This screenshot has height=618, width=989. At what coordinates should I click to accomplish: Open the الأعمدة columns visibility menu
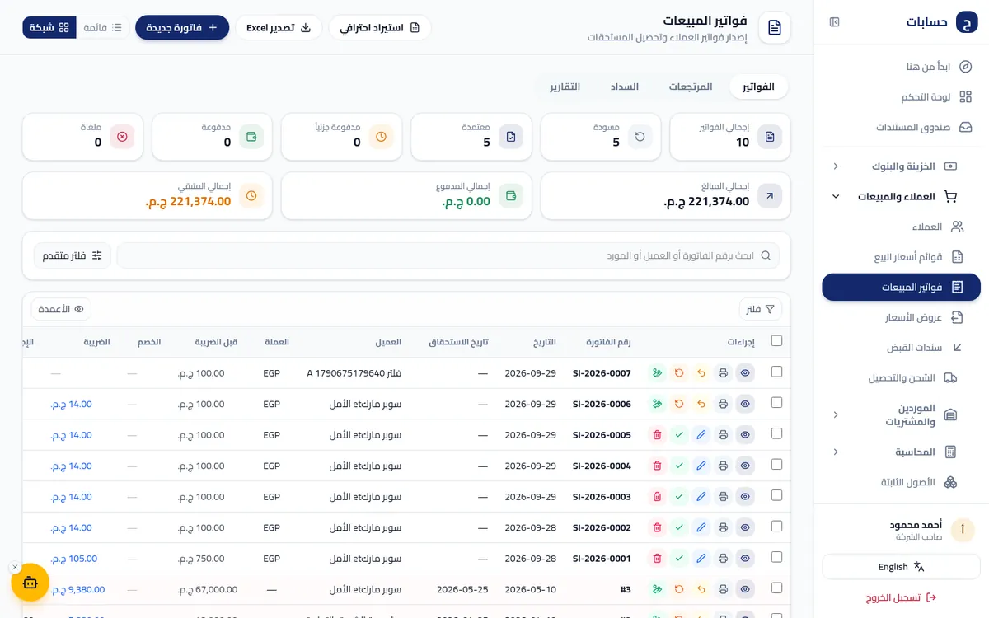click(x=61, y=309)
